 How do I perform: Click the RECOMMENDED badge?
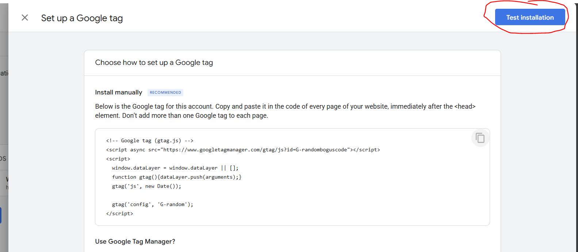(165, 93)
